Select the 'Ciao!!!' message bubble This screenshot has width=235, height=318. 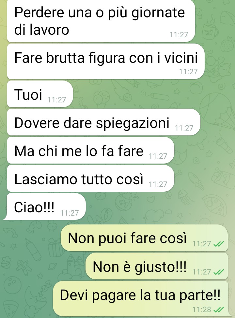click(x=45, y=207)
